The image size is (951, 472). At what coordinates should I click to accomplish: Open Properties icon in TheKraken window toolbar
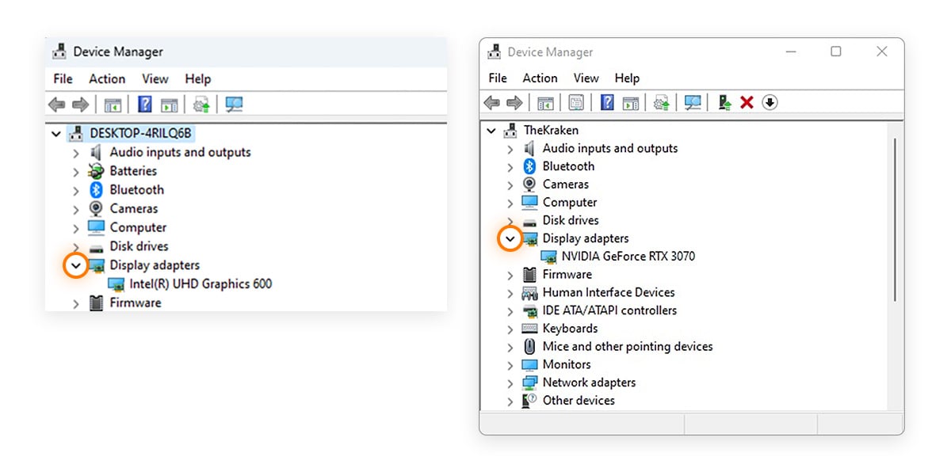tap(576, 102)
